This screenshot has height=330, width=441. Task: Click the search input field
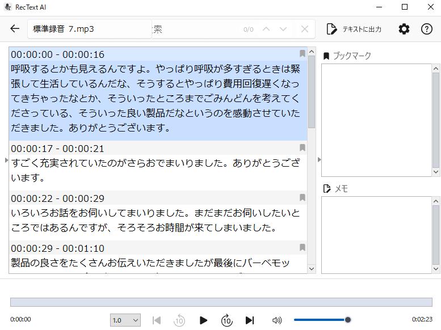(193, 29)
